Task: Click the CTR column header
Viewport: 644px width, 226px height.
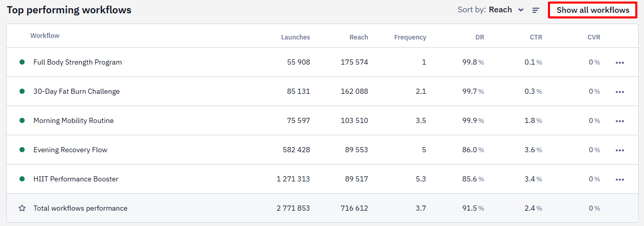Action: (x=536, y=37)
